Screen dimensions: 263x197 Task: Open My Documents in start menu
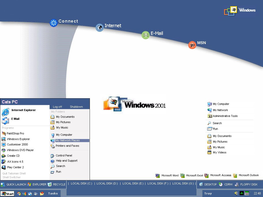pos(63,117)
